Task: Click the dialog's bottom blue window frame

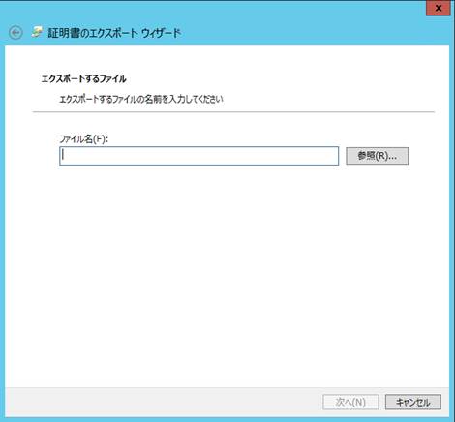Action: tap(227, 419)
